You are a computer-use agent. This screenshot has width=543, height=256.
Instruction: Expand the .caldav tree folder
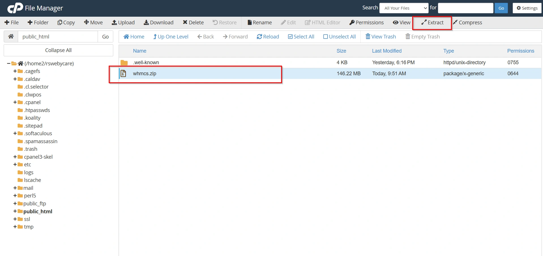(x=15, y=79)
